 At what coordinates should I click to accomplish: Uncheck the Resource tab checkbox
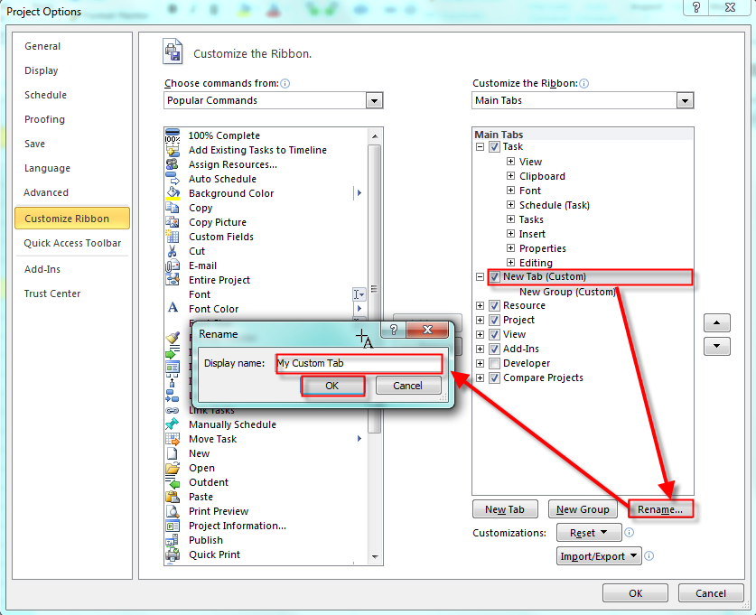pyautogui.click(x=494, y=305)
